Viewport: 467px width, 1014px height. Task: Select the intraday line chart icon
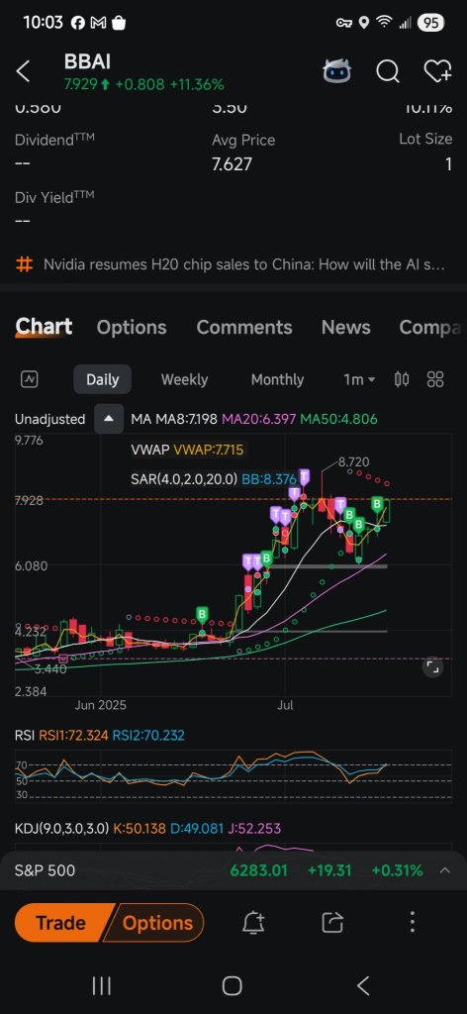pyautogui.click(x=29, y=379)
